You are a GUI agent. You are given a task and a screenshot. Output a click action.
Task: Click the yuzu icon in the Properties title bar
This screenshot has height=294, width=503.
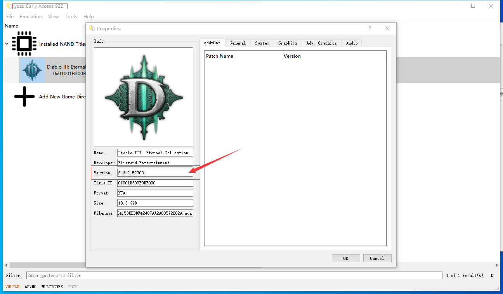click(92, 28)
